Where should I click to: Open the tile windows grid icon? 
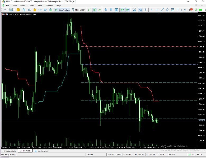(116, 10)
